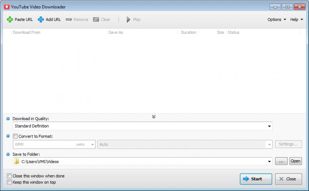Screen dimensions: 309x191
Task: Click the blue bullet next to Save to Folder
Action: point(8,154)
